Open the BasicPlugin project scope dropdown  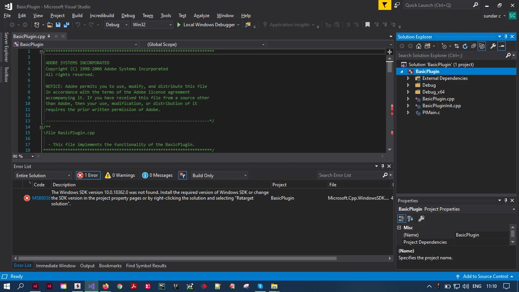pos(75,44)
